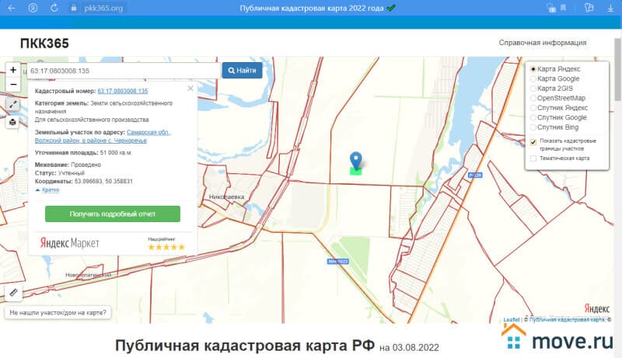Select the Спутник Яндекс radio option

(533, 108)
